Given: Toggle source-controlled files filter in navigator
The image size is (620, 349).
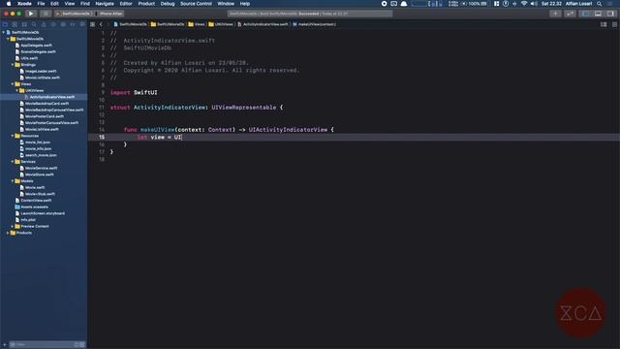Looking at the screenshot, I should click(x=82, y=345).
